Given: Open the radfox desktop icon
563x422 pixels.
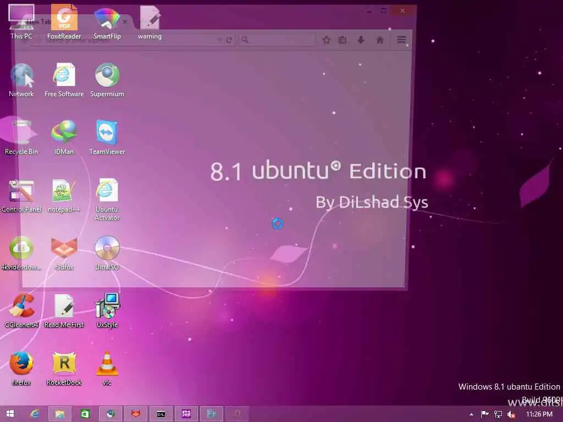Looking at the screenshot, I should point(64,253).
